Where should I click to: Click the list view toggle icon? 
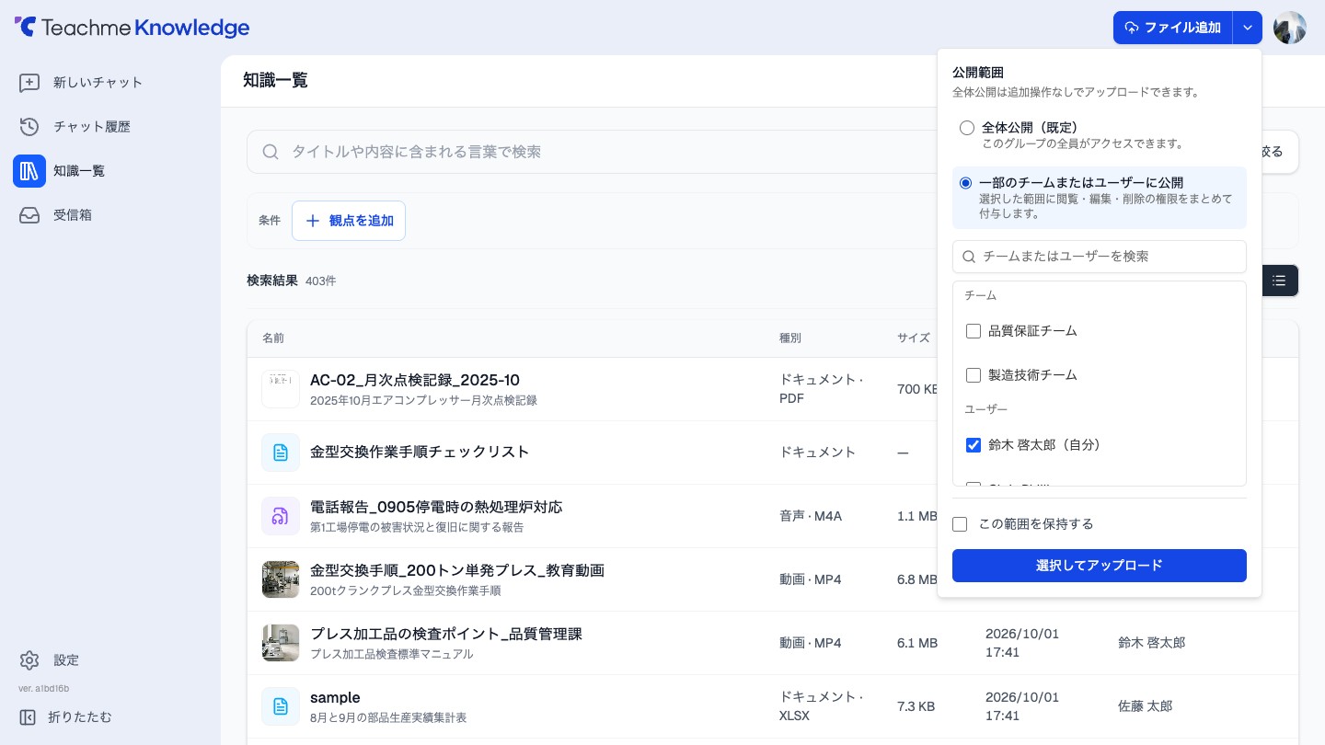[x=1279, y=281]
